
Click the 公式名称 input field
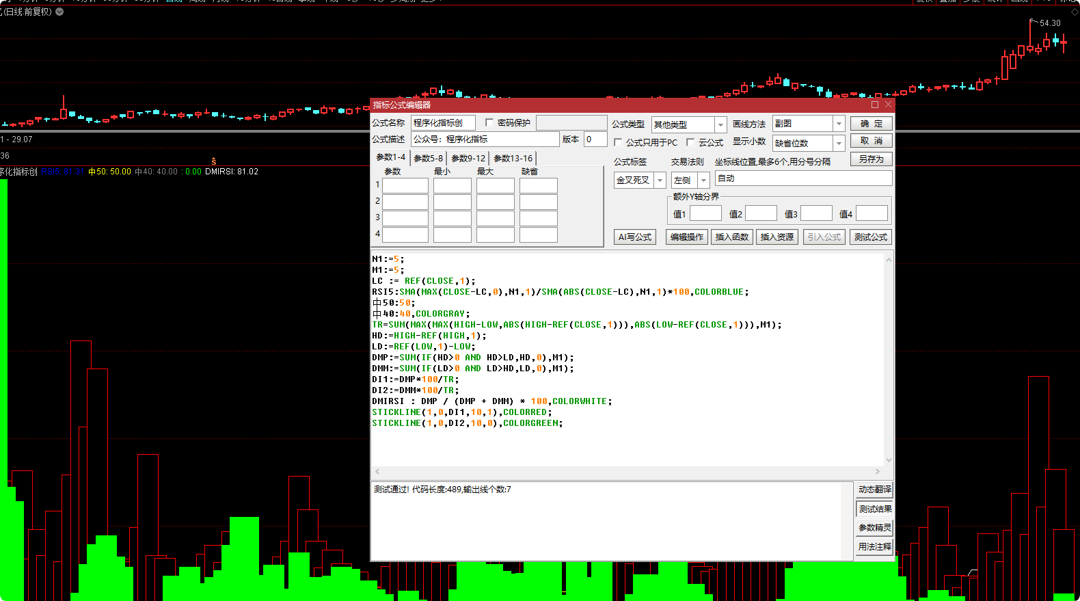(442, 123)
